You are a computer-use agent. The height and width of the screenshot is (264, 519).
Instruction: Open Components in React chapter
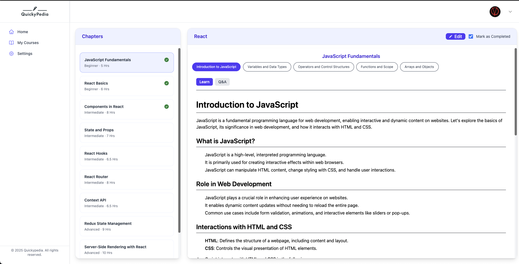(127, 109)
